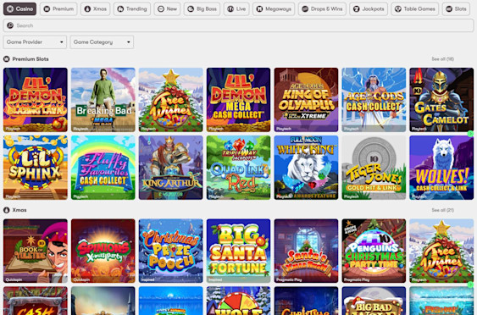Click the Jackpots tab icon

356,8
